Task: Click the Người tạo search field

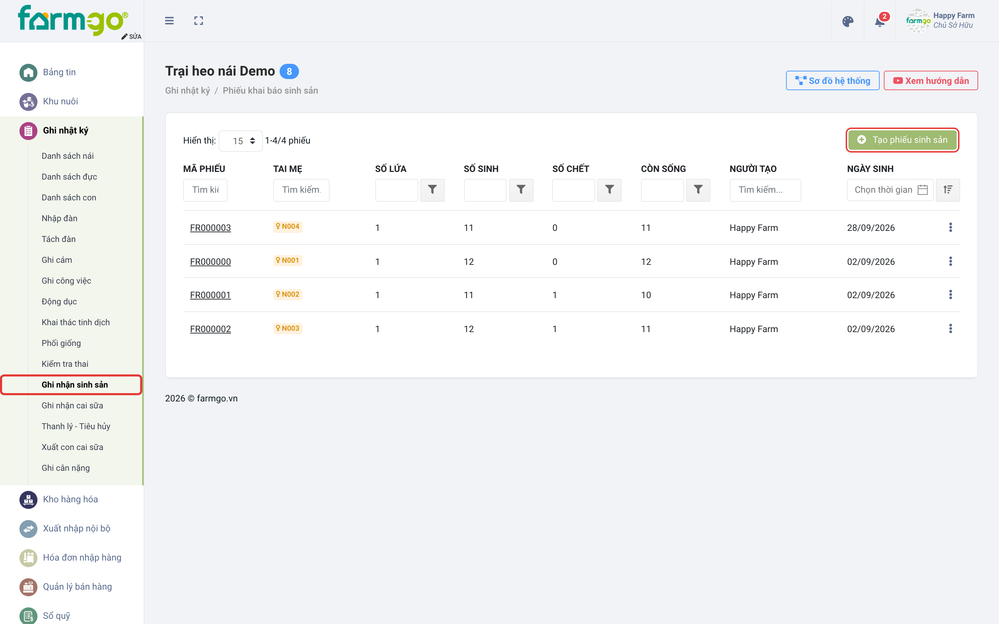Action: [x=765, y=190]
